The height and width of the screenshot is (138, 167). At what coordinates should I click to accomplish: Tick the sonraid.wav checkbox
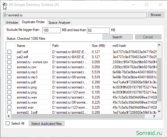point(10,107)
